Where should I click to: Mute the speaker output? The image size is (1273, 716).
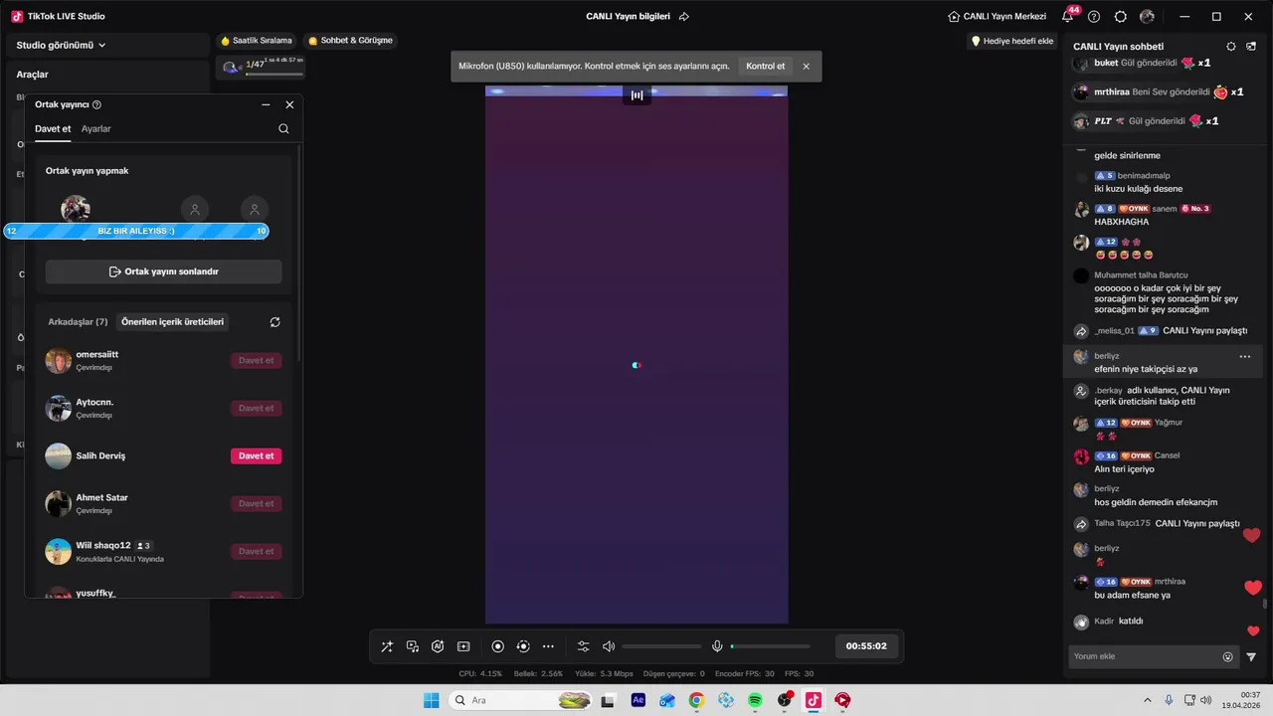point(609,646)
